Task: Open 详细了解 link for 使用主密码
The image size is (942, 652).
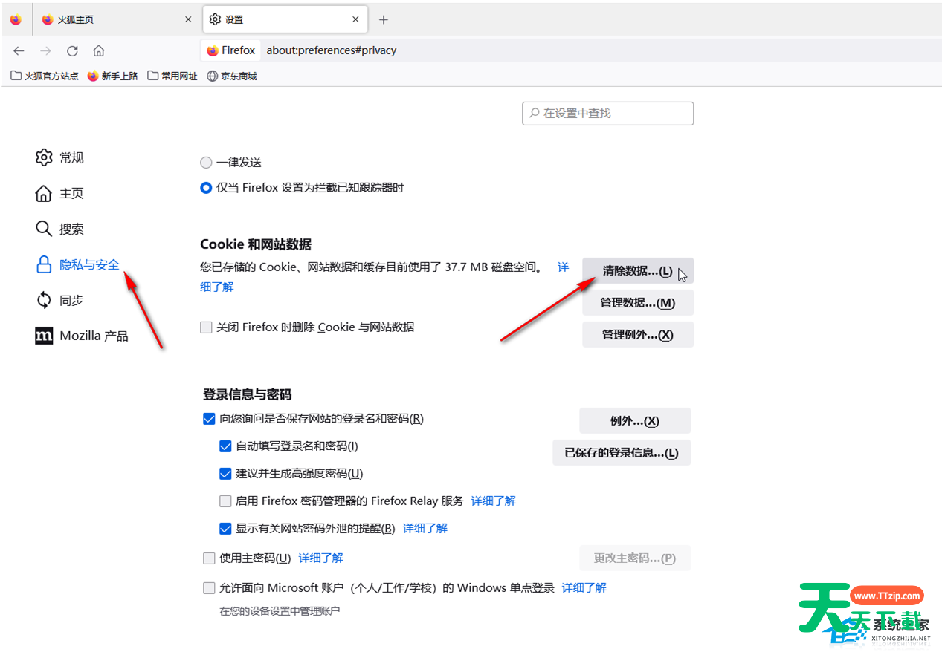Action: (x=321, y=558)
